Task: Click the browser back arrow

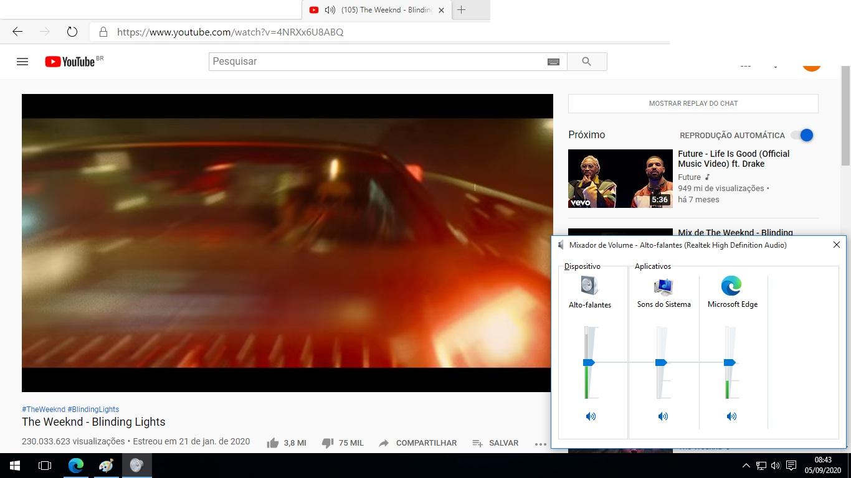Action: (17, 32)
